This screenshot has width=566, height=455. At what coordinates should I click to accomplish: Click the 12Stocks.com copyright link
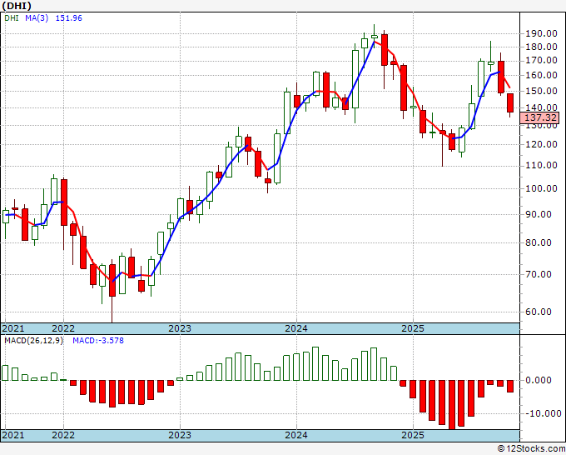pos(531,449)
